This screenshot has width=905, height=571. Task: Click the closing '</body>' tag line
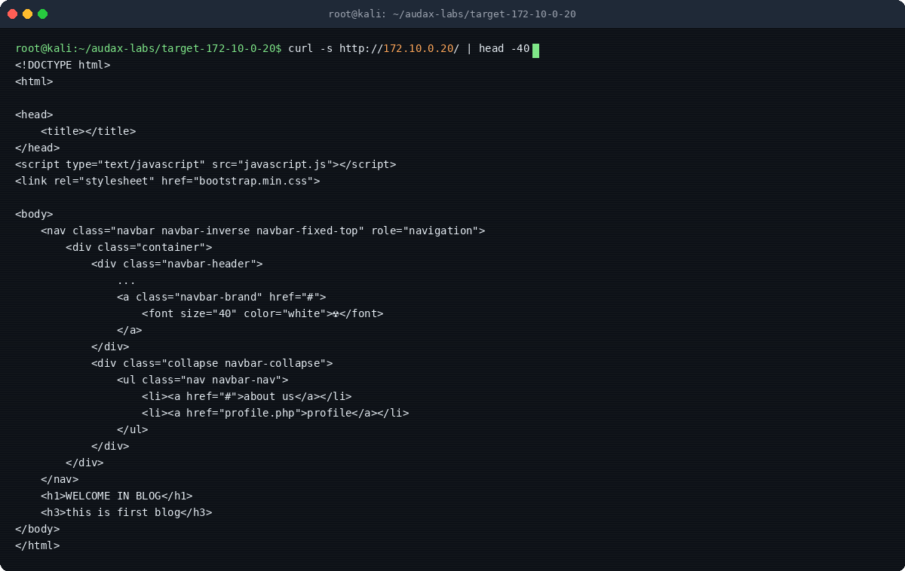tap(37, 529)
